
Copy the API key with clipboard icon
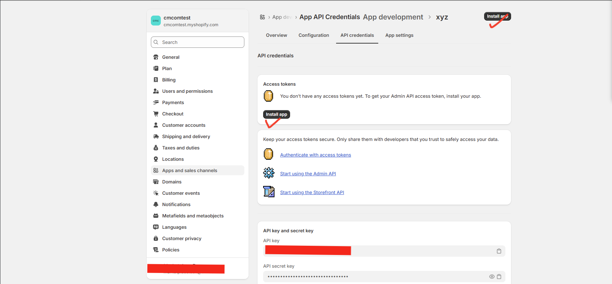click(x=499, y=251)
